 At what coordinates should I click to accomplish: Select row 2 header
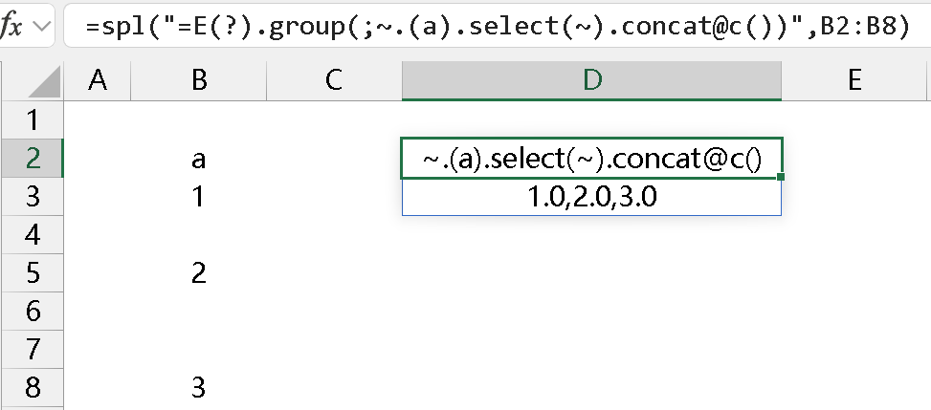coord(32,159)
